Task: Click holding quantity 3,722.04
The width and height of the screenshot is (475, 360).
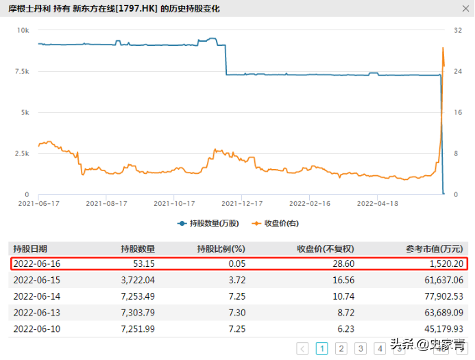Action: click(x=138, y=280)
